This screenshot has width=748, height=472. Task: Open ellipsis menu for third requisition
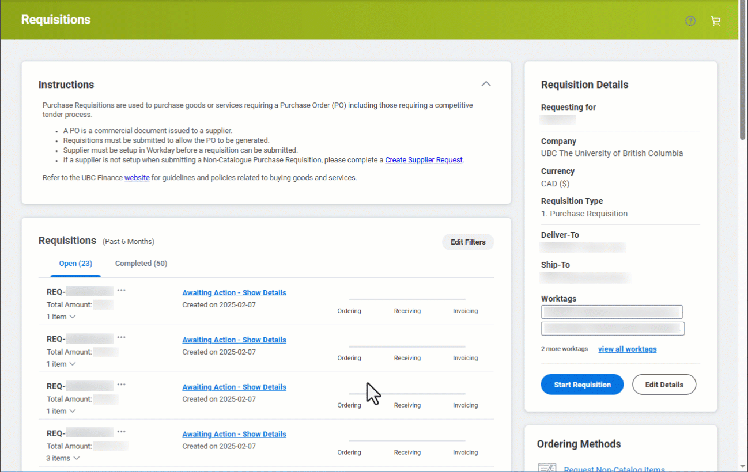click(121, 385)
